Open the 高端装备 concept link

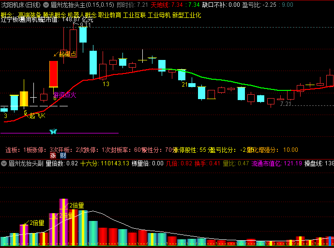(30, 15)
